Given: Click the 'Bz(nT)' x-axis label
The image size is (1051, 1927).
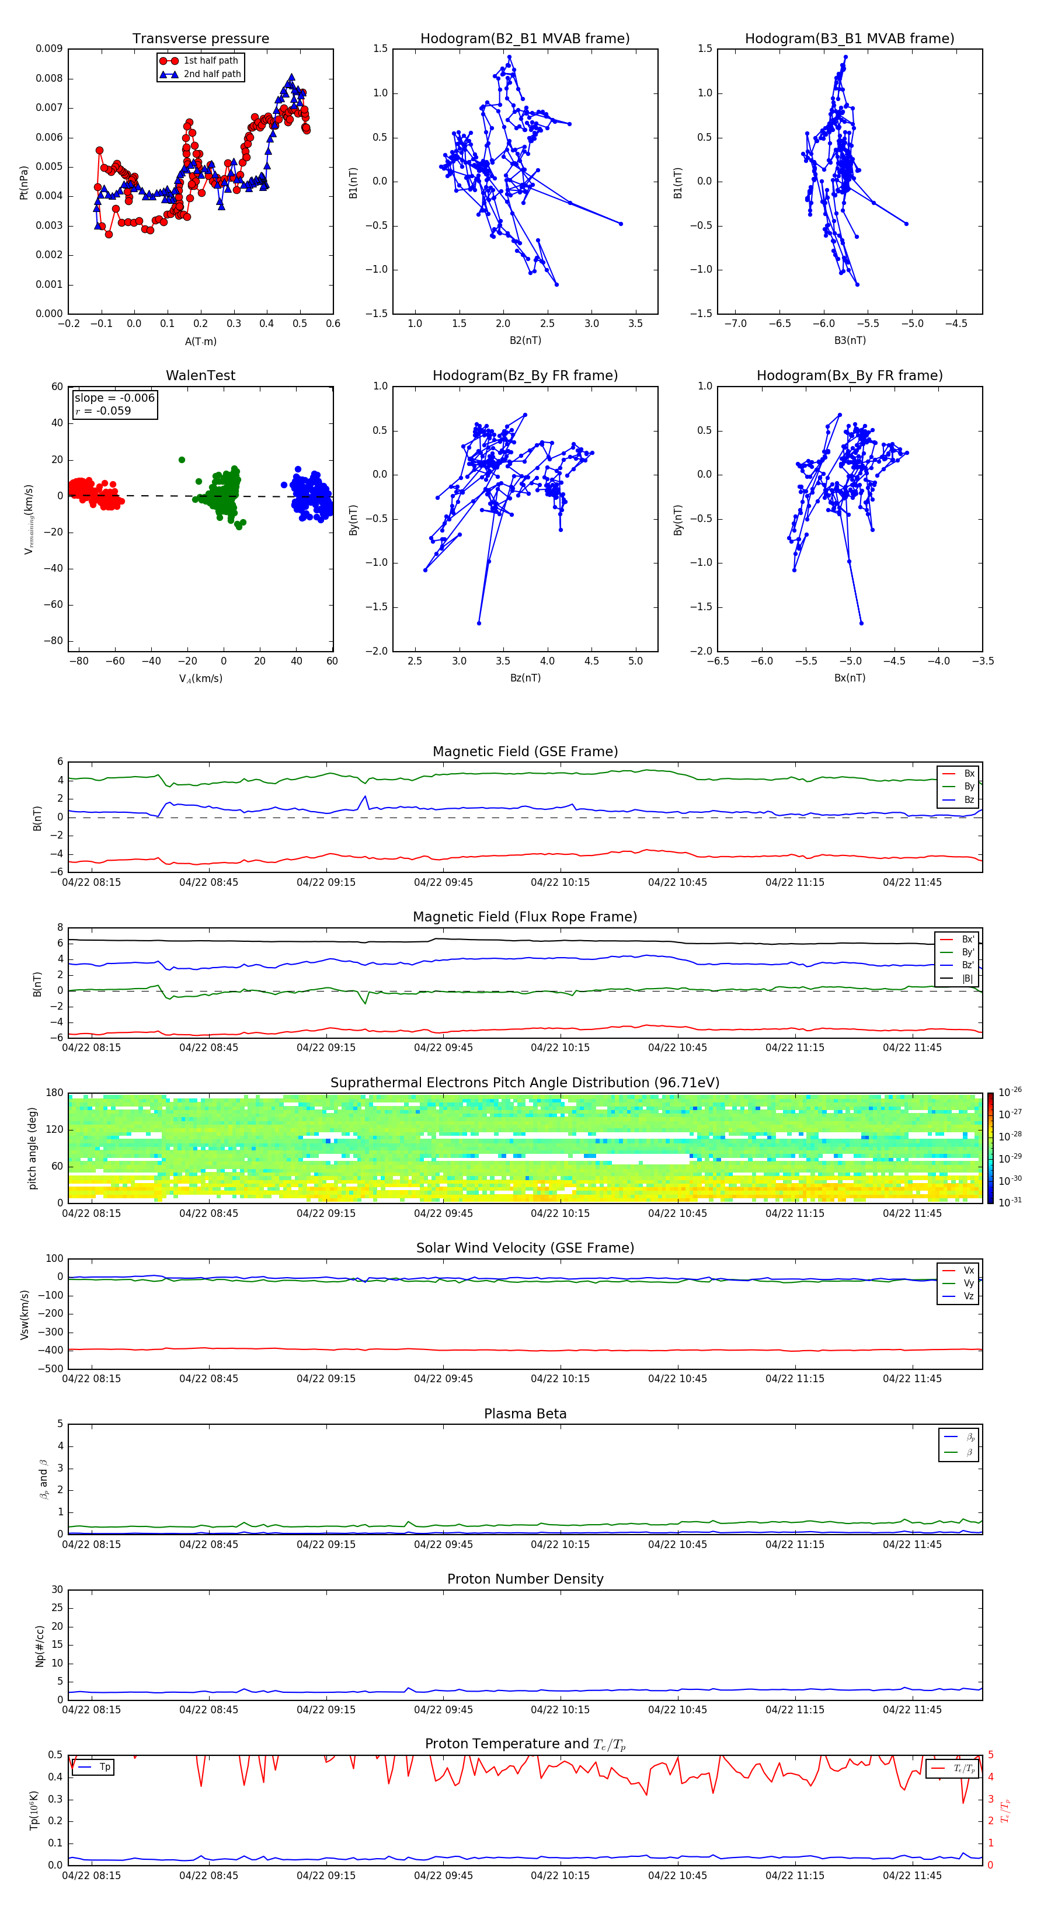Looking at the screenshot, I should click(x=525, y=678).
